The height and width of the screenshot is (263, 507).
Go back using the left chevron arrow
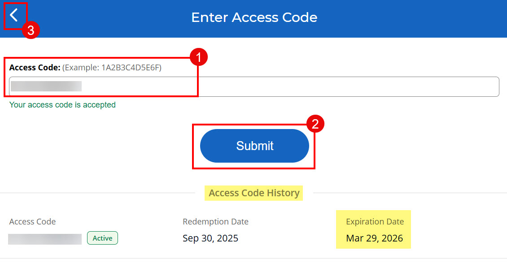pyautogui.click(x=14, y=16)
